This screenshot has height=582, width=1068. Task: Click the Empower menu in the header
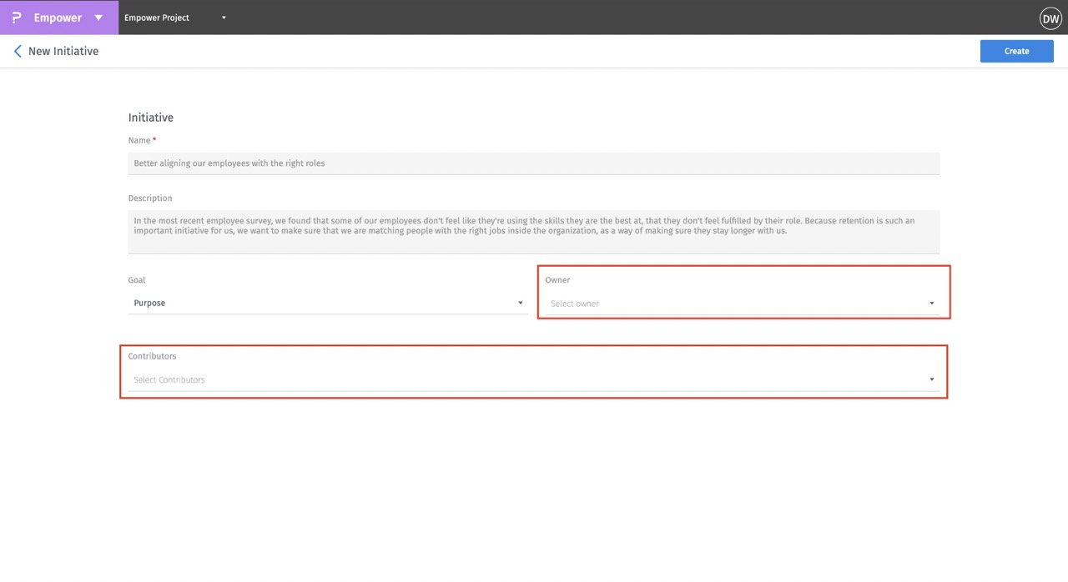57,17
